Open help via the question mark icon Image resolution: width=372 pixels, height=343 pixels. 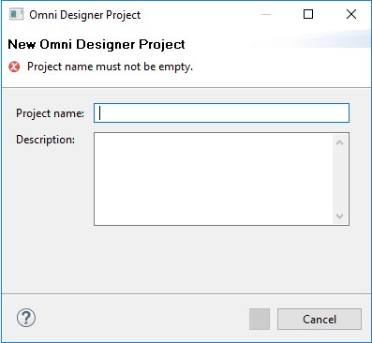(x=26, y=318)
